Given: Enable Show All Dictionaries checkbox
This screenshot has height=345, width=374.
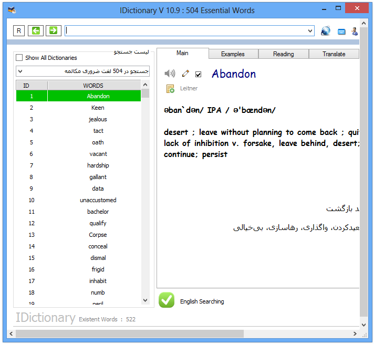Looking at the screenshot, I should tap(19, 58).
